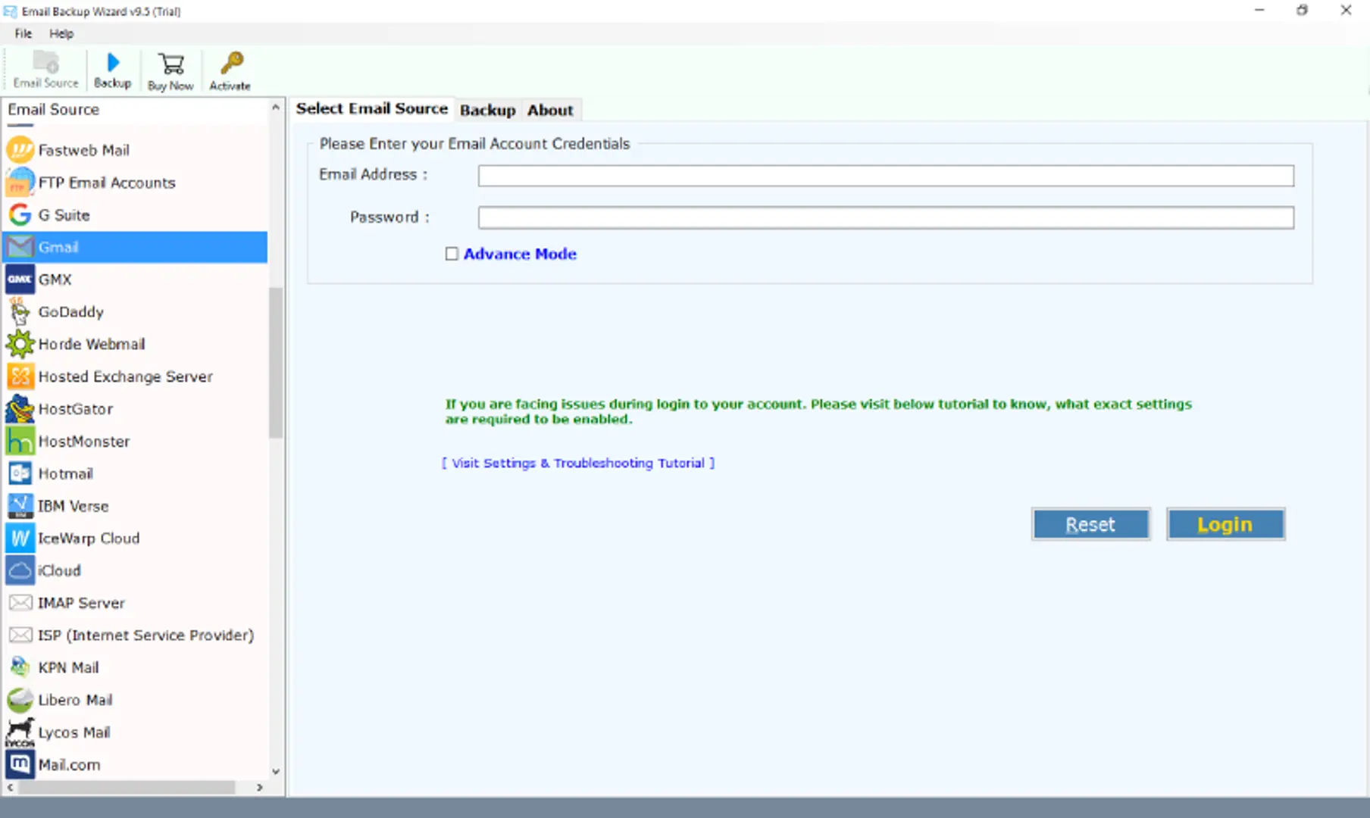Select the IMAP Server envelope icon
Viewport: 1370px width, 818px height.
[x=20, y=603]
